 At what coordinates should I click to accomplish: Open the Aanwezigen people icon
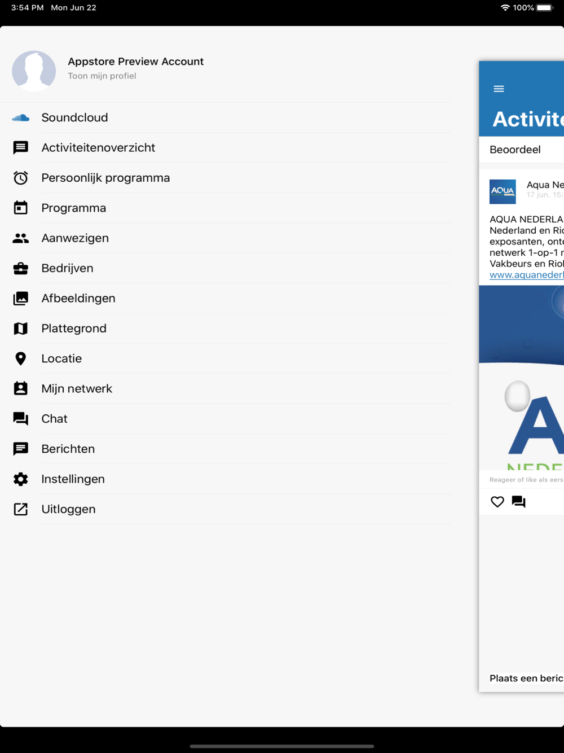(x=21, y=238)
